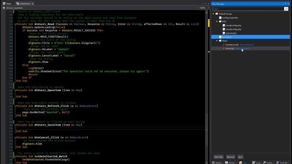The height and width of the screenshot is (164, 292).
Task: Open designer link for home.bjl
Action: point(242,49)
